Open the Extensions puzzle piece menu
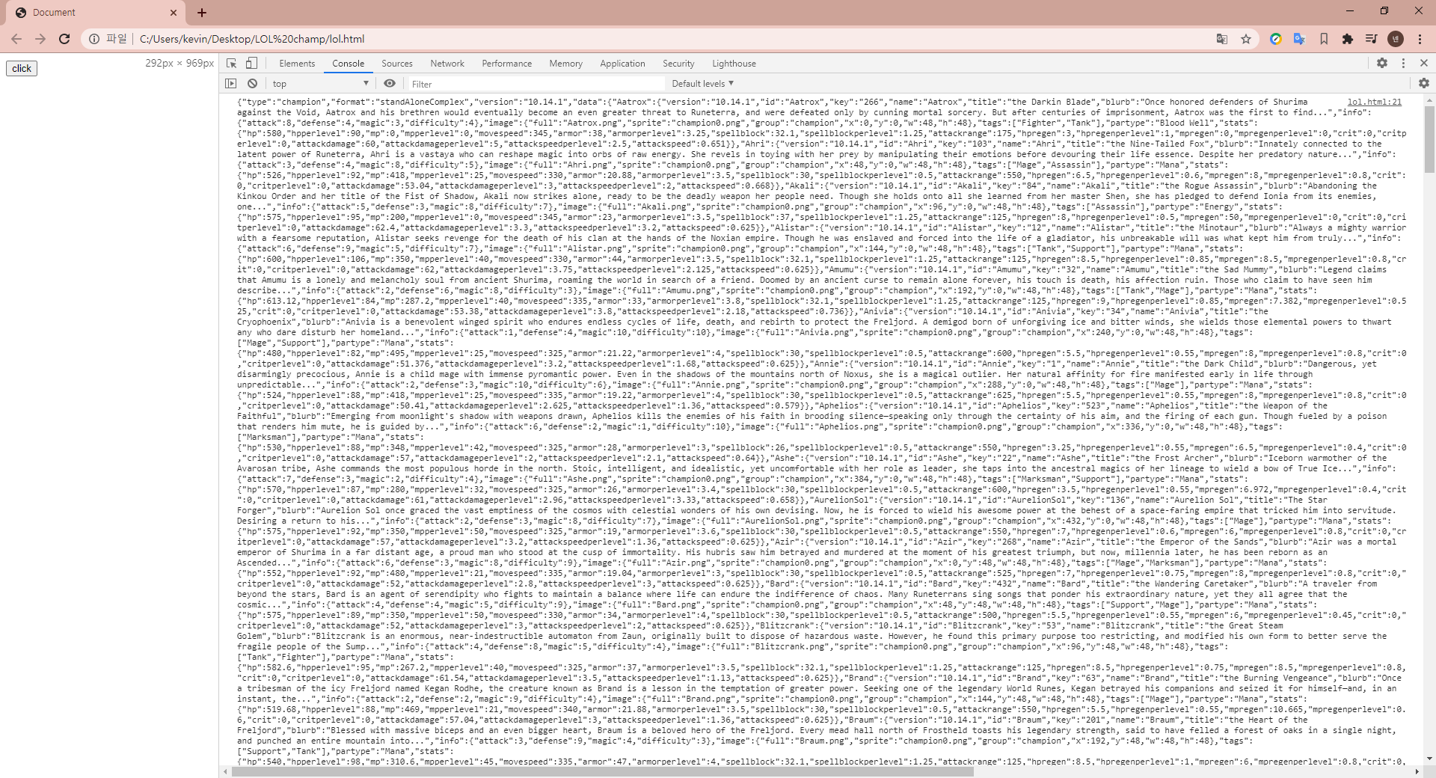Screen dimensions: 1436x778 pyautogui.click(x=1348, y=39)
